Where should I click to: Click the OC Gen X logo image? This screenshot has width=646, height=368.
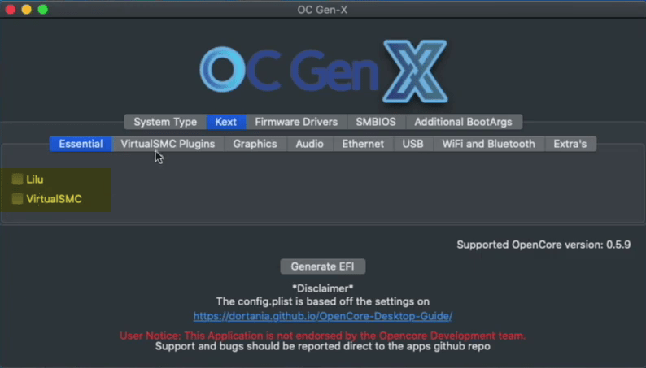324,71
